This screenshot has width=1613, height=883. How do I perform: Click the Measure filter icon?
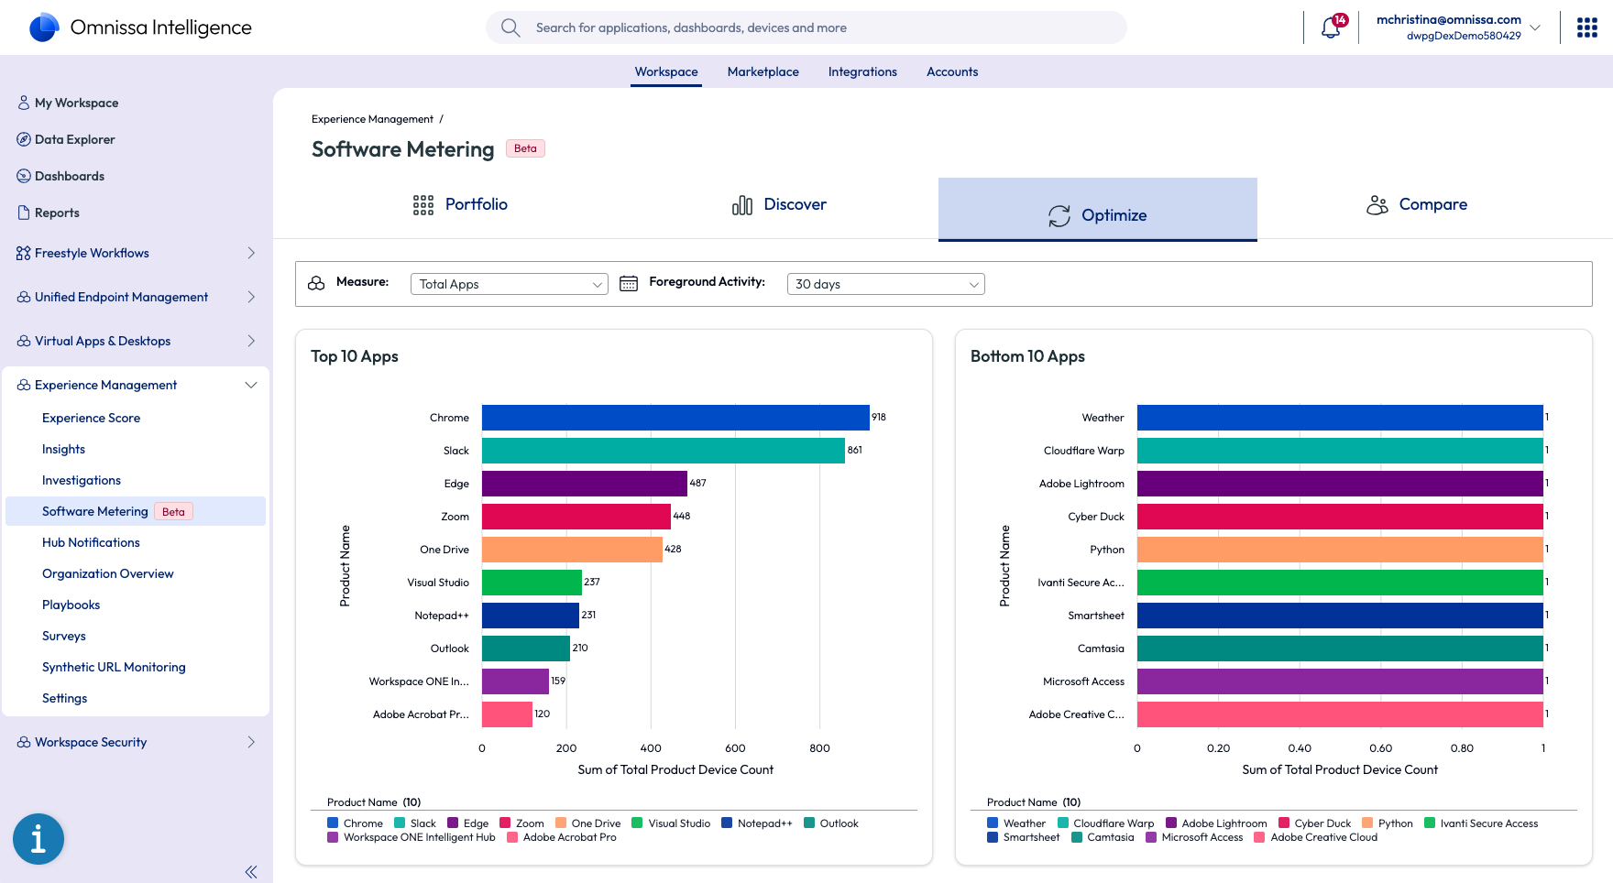point(316,283)
